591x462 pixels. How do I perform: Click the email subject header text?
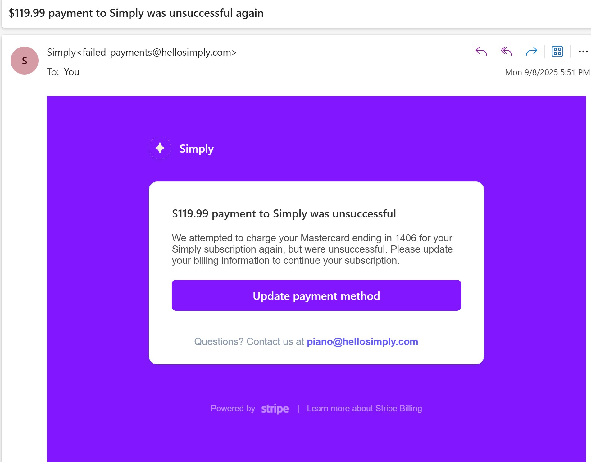point(136,13)
